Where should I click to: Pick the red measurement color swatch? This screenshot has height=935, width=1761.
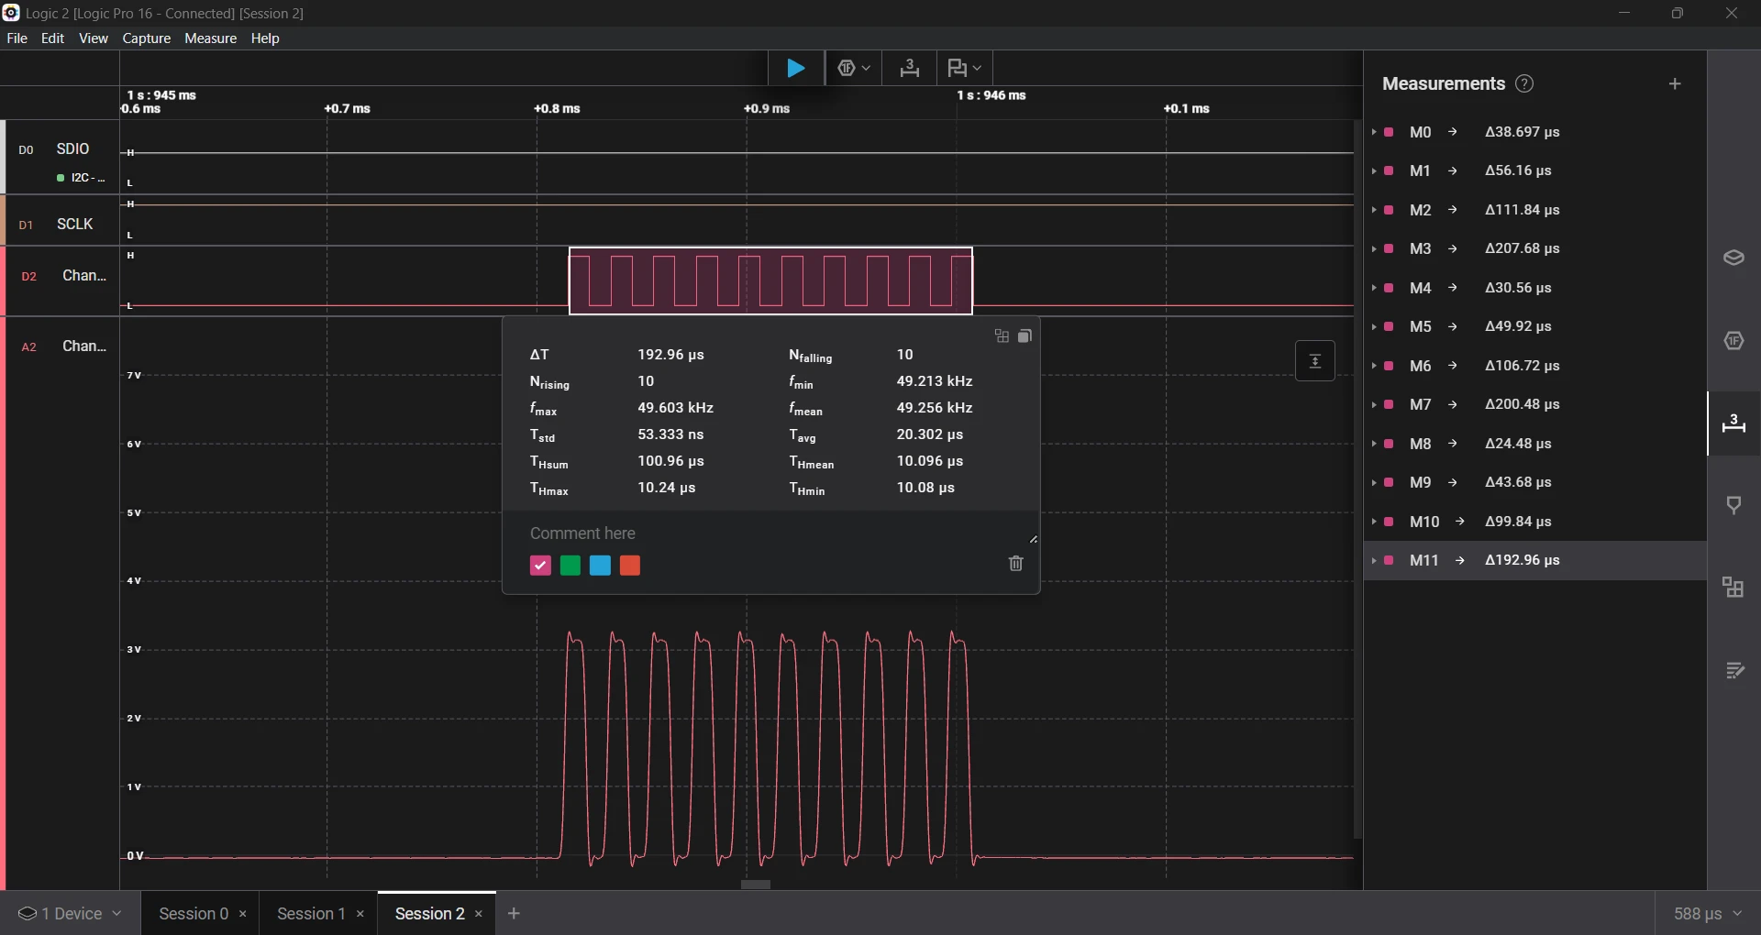tap(630, 566)
